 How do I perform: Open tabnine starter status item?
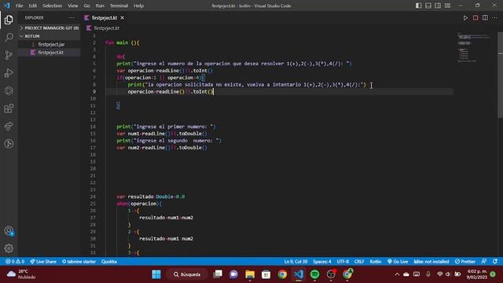(x=79, y=262)
